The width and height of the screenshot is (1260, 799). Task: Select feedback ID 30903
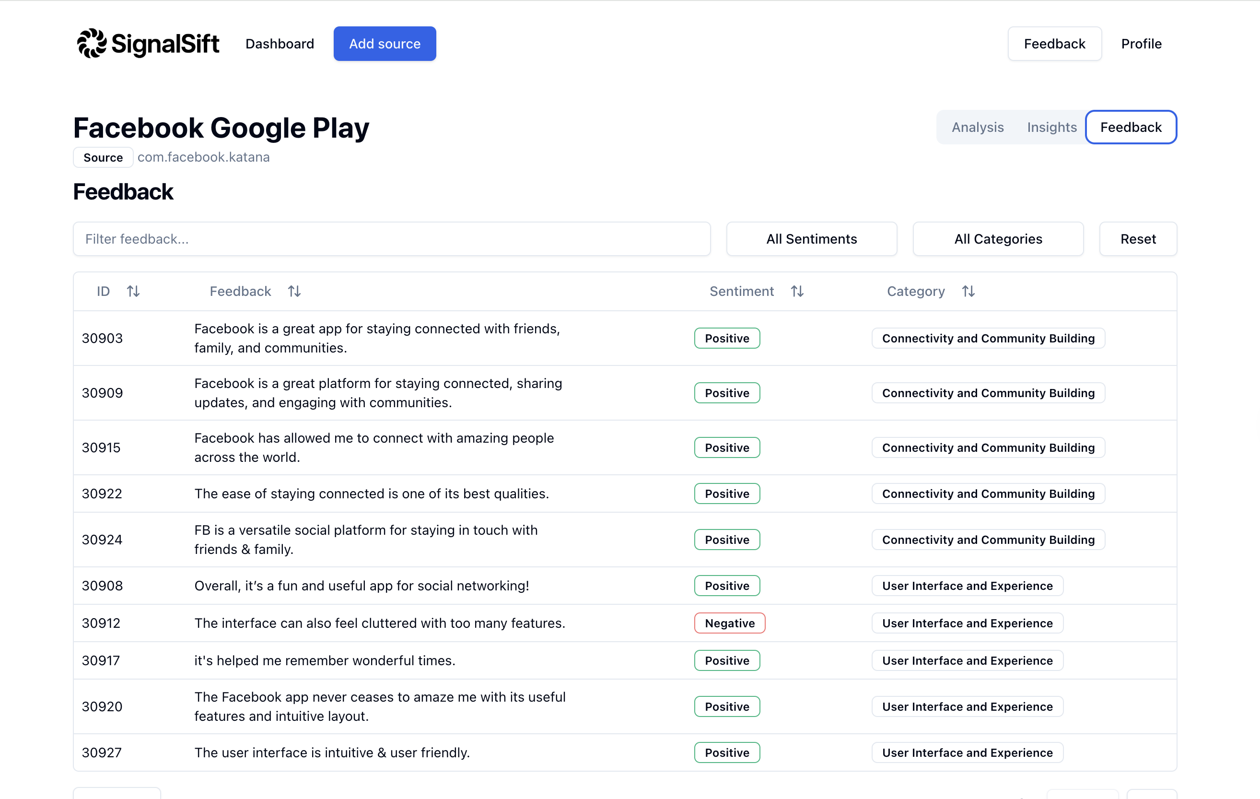103,338
